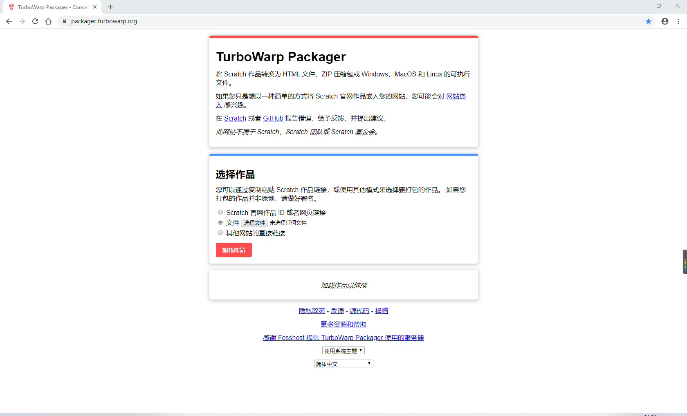
Task: Click the 选择作品 section heading
Action: click(x=235, y=174)
